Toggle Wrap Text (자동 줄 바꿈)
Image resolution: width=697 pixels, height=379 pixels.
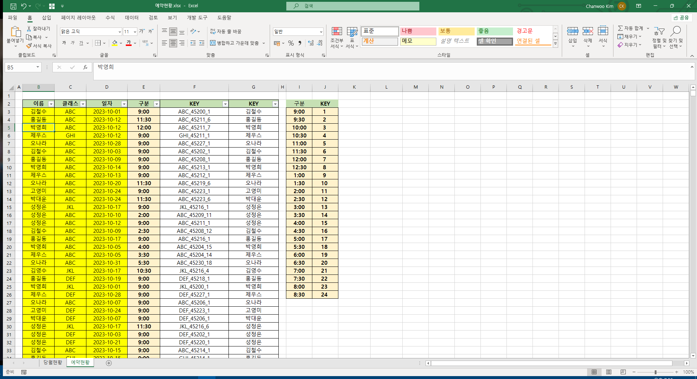click(x=226, y=31)
